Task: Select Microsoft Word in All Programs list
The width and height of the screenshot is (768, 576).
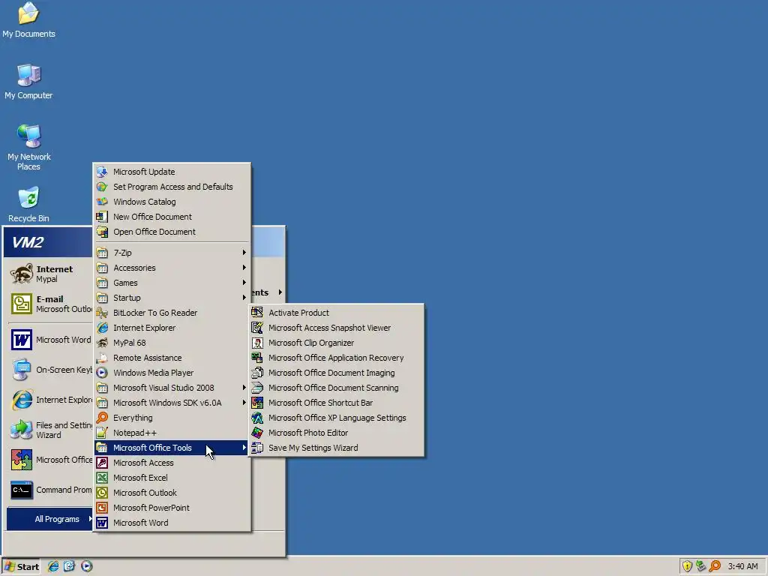Action: 172,523
